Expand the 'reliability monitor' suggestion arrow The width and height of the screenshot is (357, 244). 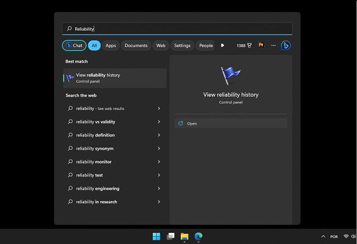[x=159, y=162]
